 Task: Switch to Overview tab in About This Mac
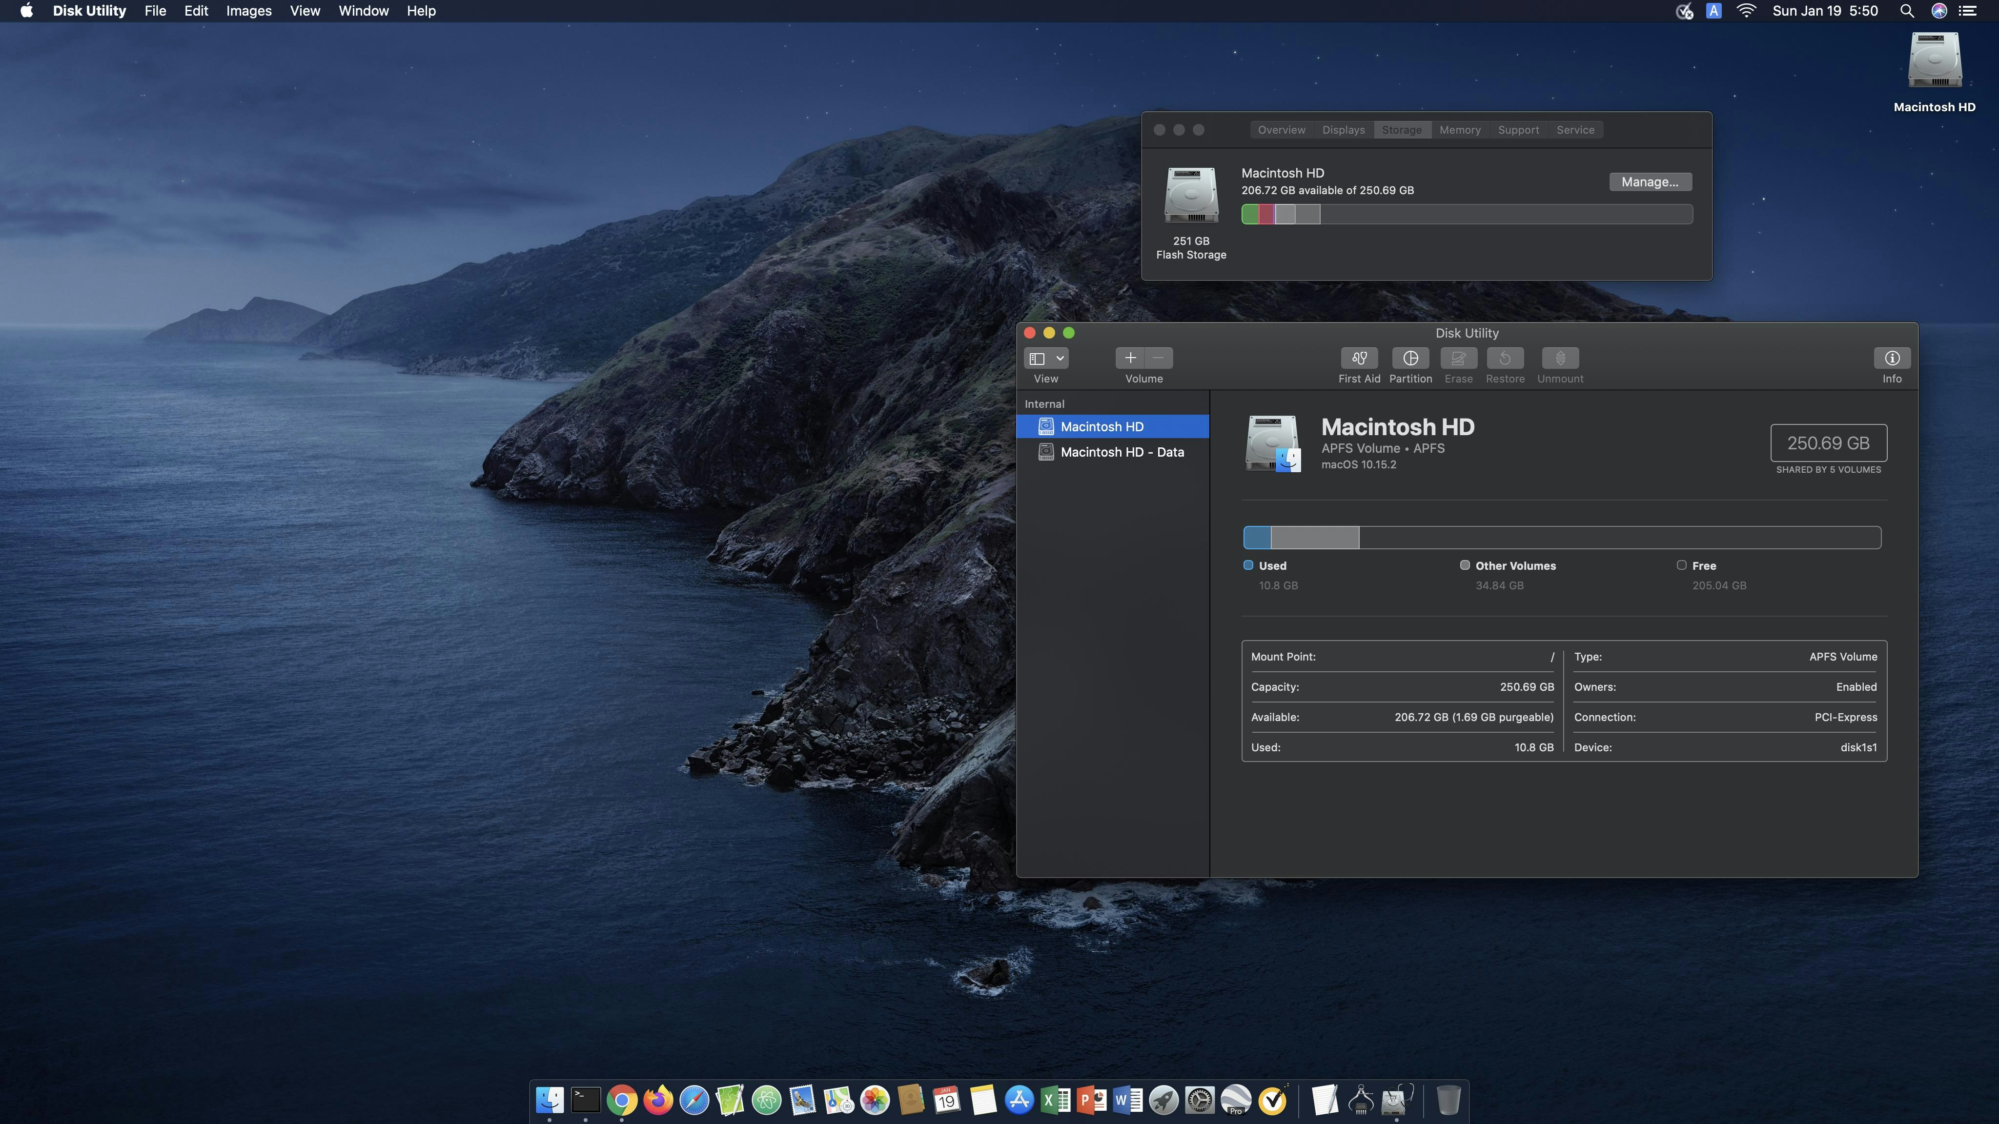(1281, 130)
